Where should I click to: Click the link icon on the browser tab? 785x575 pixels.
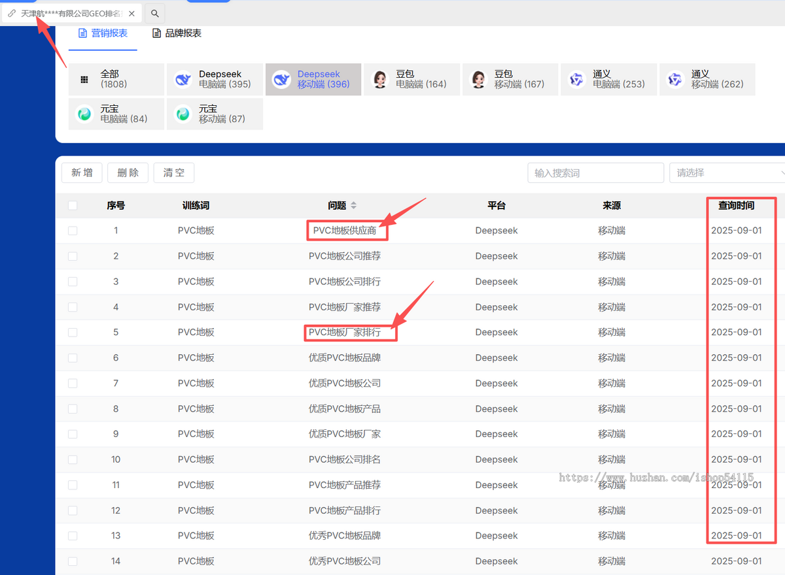pyautogui.click(x=12, y=13)
